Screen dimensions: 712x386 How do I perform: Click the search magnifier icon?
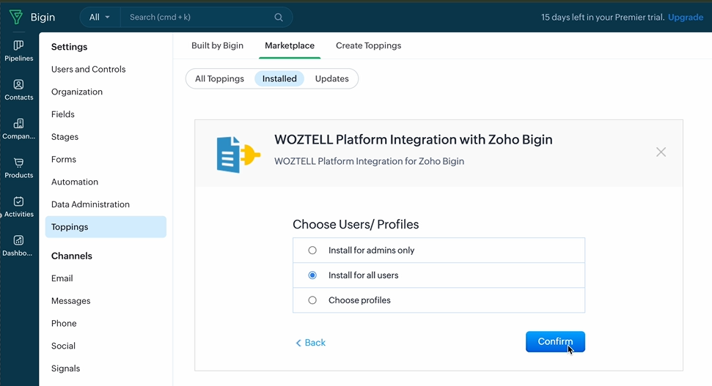279,17
